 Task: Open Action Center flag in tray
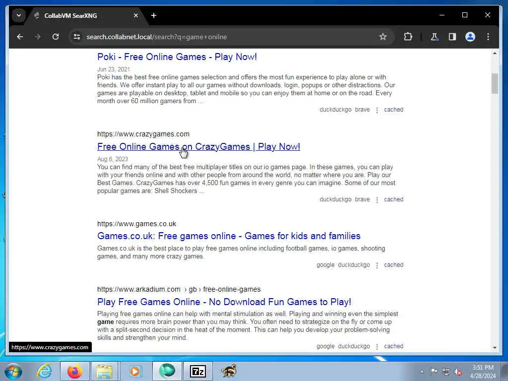click(434, 372)
